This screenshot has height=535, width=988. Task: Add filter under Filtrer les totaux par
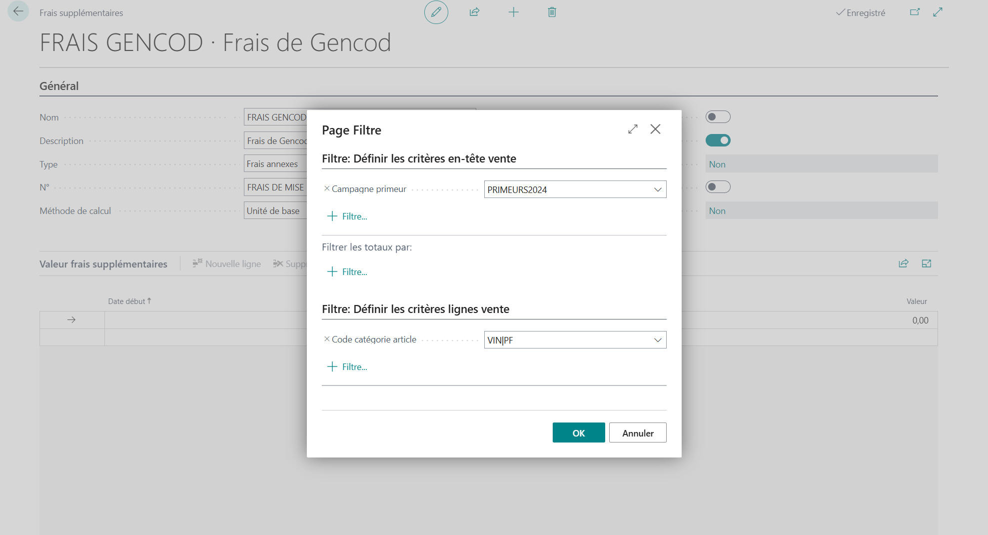347,272
